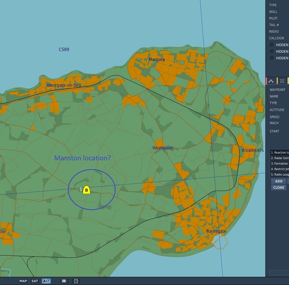Select the yellow B airbase marker
The height and width of the screenshot is (285, 289).
(x=87, y=190)
